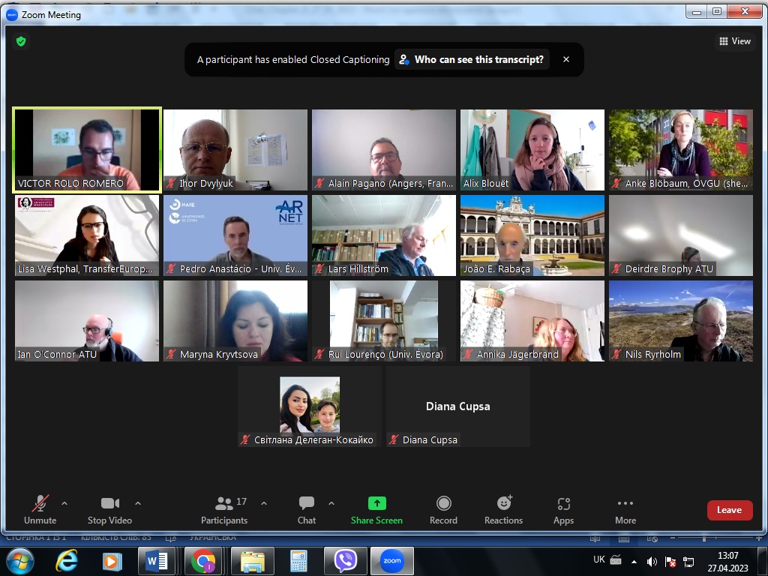The height and width of the screenshot is (576, 768).
Task: Open the More options menu
Action: tap(625, 509)
